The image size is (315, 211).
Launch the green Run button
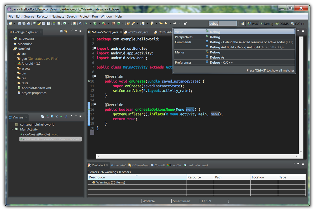click(x=95, y=23)
